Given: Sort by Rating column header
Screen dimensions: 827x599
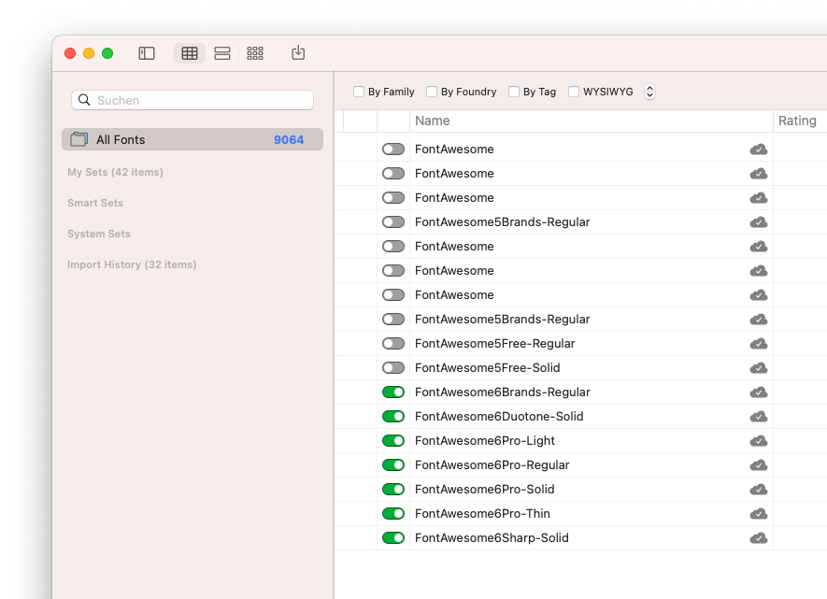Looking at the screenshot, I should pos(797,121).
